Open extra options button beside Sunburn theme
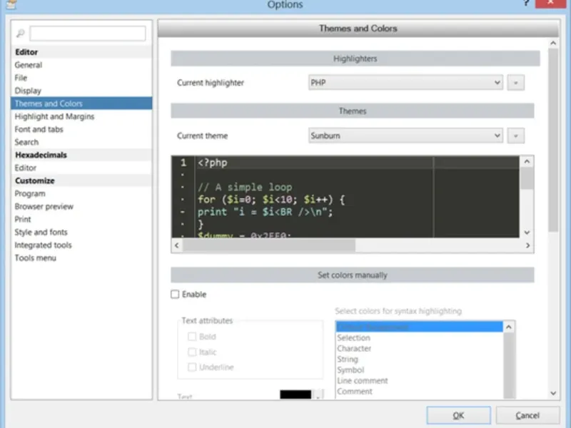The image size is (571, 428). click(515, 136)
